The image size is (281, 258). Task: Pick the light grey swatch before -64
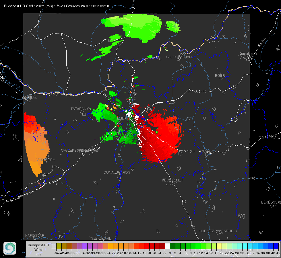[x=54, y=246]
